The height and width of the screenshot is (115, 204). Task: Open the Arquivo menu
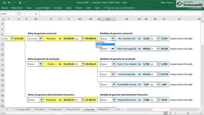pyautogui.click(x=5, y=8)
